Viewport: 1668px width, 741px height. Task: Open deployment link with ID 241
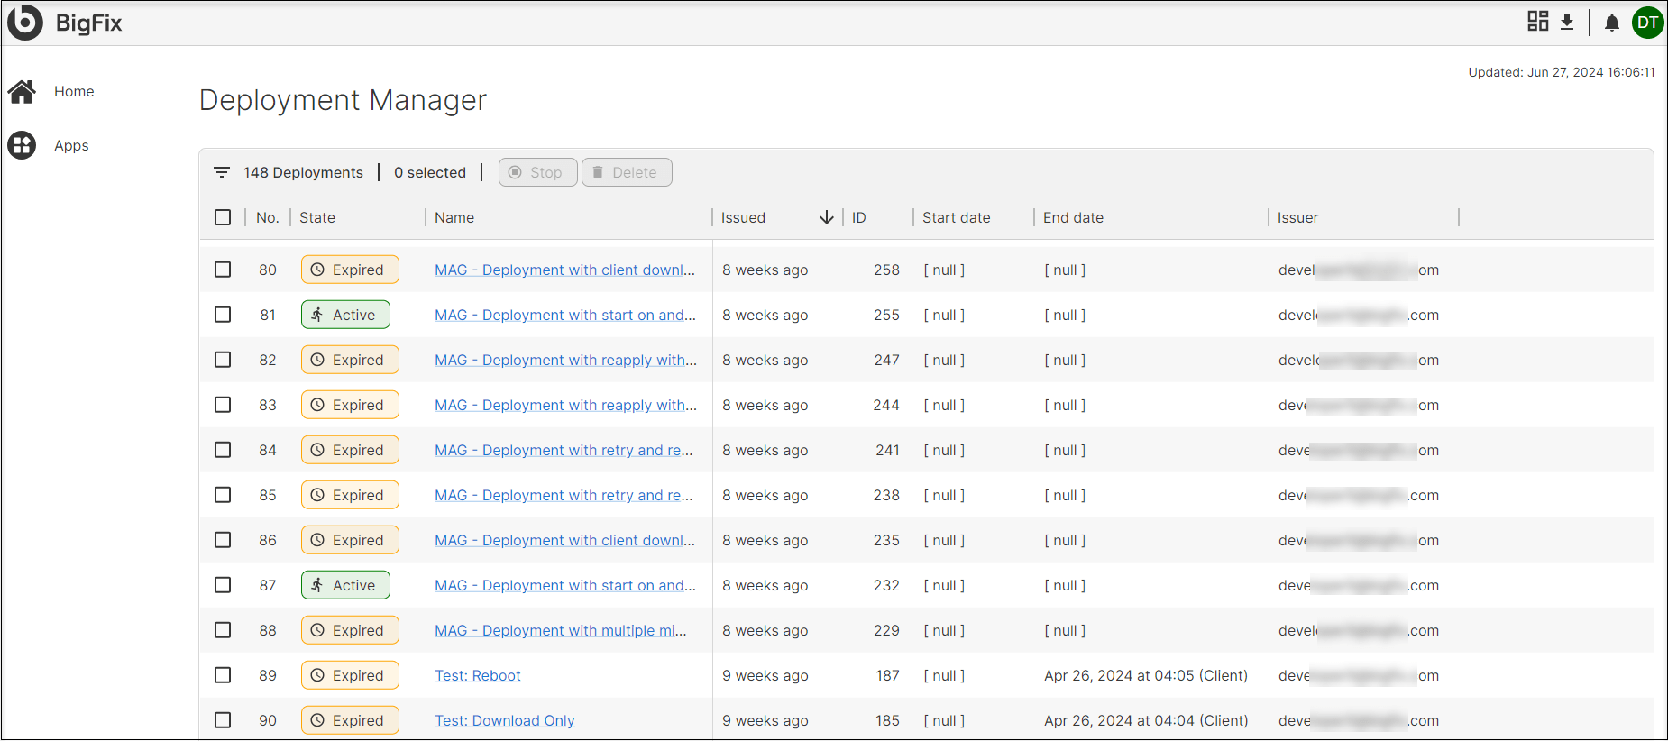click(x=564, y=450)
